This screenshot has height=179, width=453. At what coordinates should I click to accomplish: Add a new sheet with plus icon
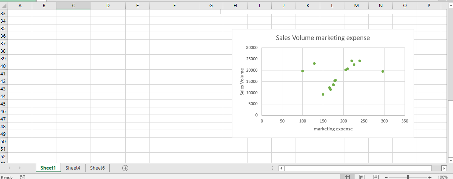(126, 168)
